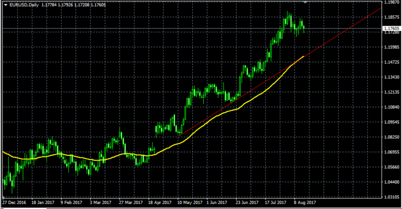
Task: Click the current price tag 1.17605
Action: [391, 29]
